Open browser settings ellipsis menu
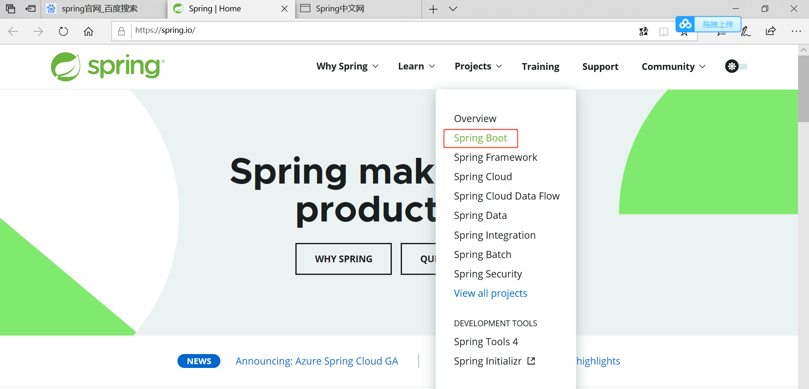 tap(796, 31)
